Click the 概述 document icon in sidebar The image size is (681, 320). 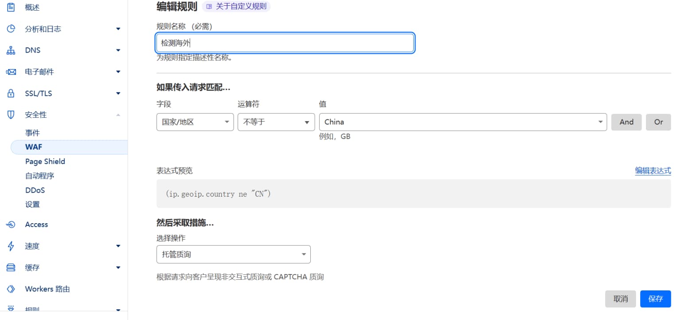[x=11, y=7]
